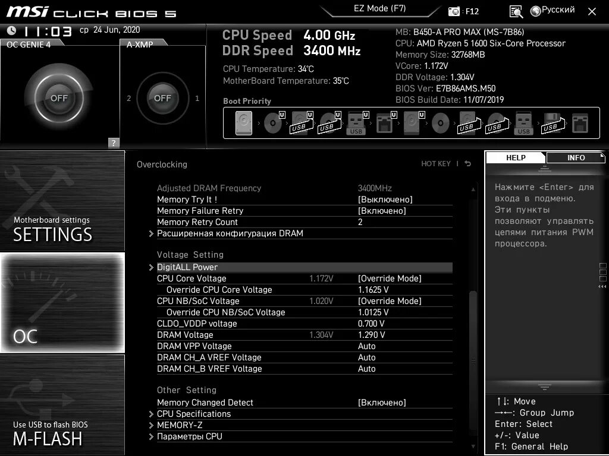Open DRAM VPP Voltage Auto setting
This screenshot has height=456, width=609.
(366, 346)
